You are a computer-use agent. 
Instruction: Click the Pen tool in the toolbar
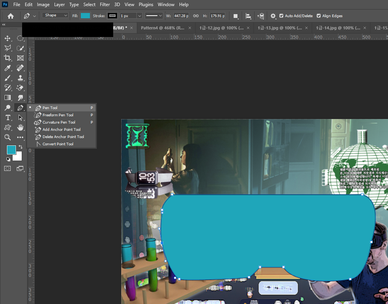pos(20,108)
